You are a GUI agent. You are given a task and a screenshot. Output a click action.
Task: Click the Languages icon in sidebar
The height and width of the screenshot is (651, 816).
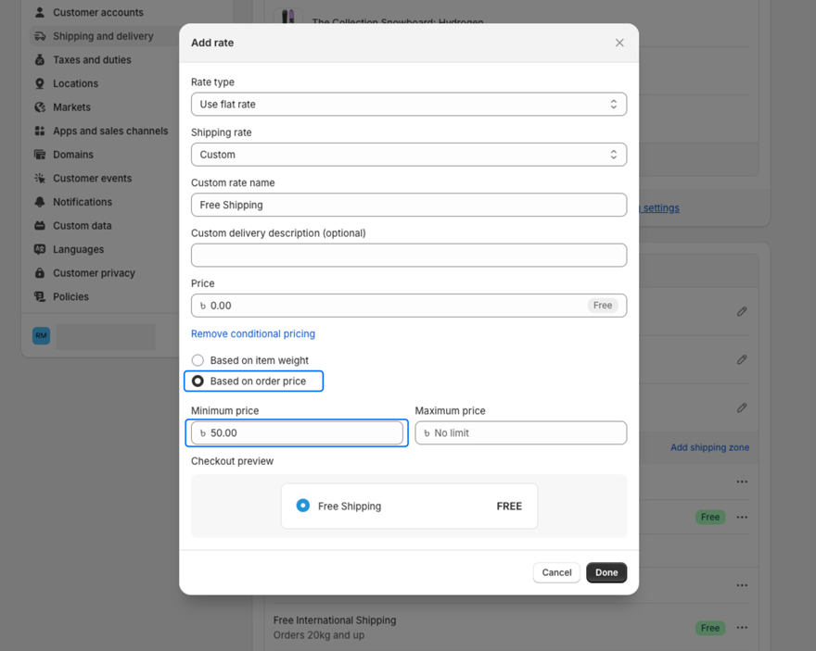40,249
